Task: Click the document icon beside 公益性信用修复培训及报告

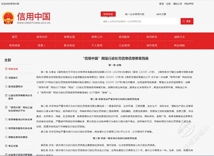Action: (6, 95)
